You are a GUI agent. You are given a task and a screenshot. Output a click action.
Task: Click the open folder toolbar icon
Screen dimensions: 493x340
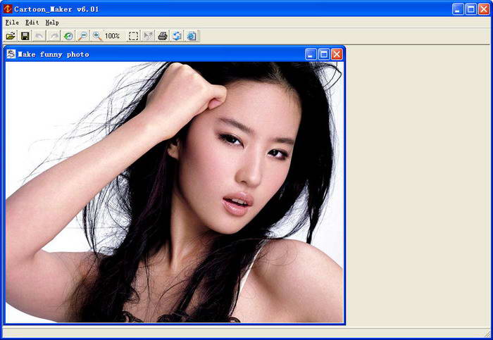11,36
